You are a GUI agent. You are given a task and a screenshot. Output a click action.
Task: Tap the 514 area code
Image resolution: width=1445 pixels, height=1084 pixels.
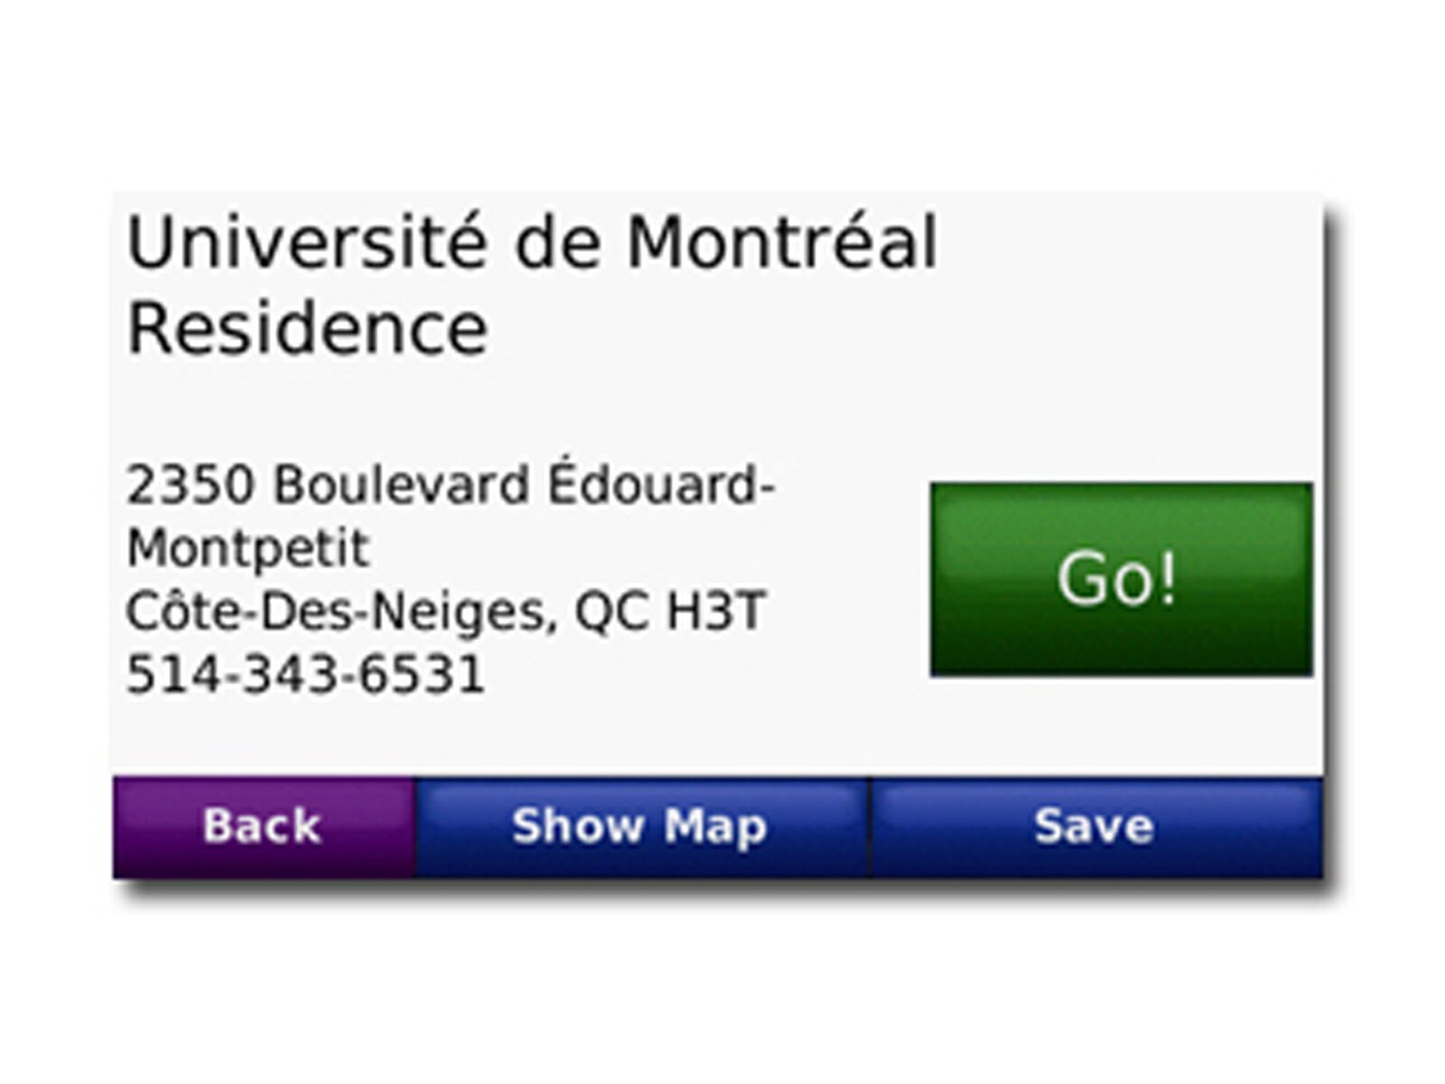pos(166,675)
